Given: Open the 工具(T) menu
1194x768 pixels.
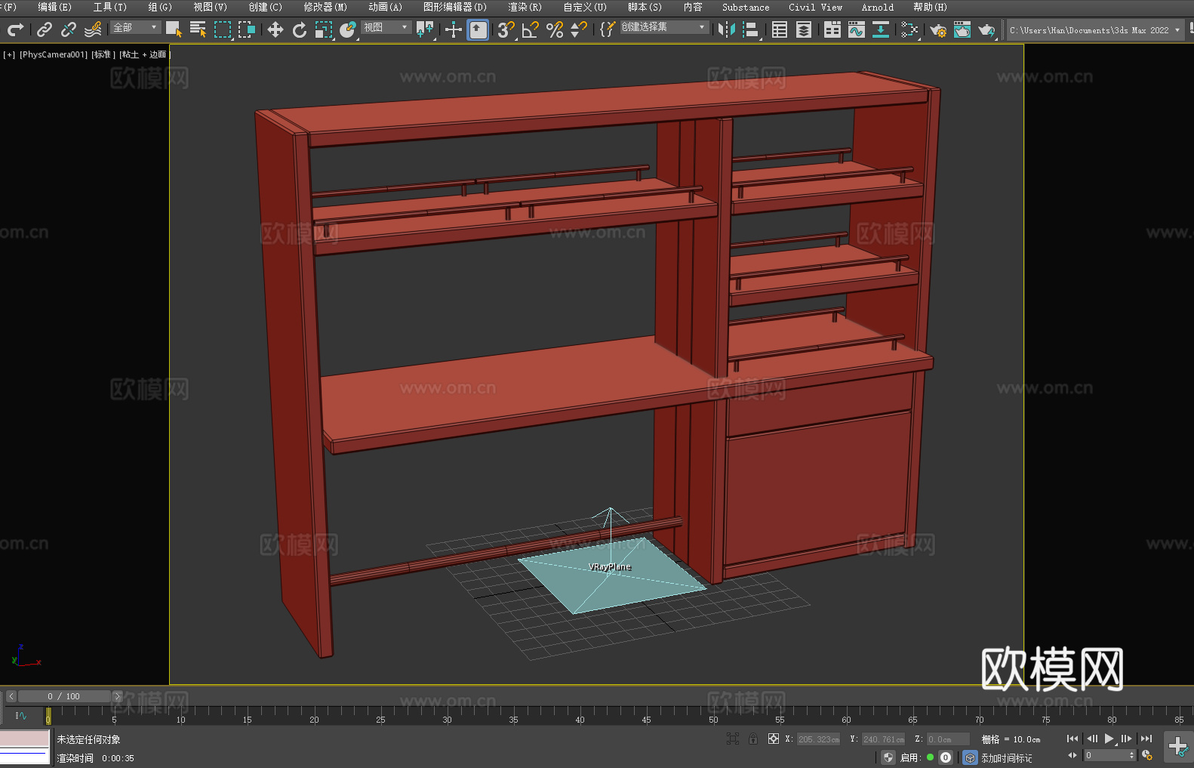Looking at the screenshot, I should tap(109, 7).
